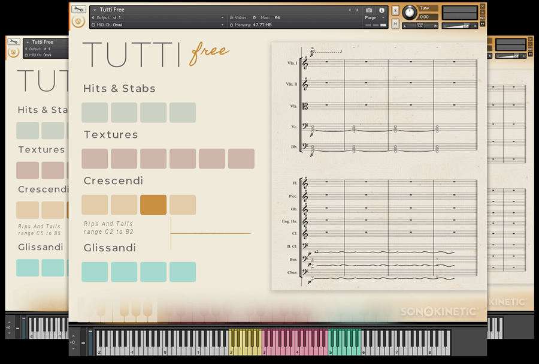Open the MIDI Ch Omni dropdown
539x364 pixels.
click(222, 25)
